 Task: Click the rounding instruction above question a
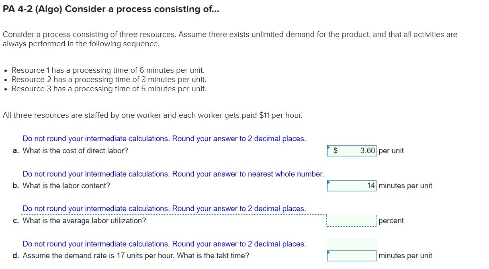coord(164,138)
